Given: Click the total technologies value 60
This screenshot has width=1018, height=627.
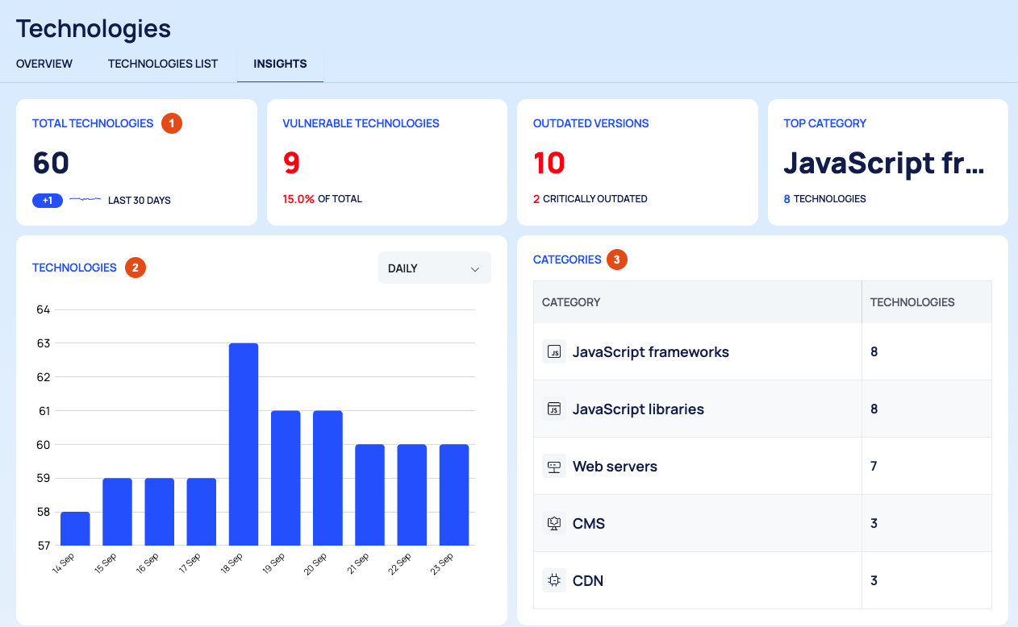Looking at the screenshot, I should coord(51,163).
